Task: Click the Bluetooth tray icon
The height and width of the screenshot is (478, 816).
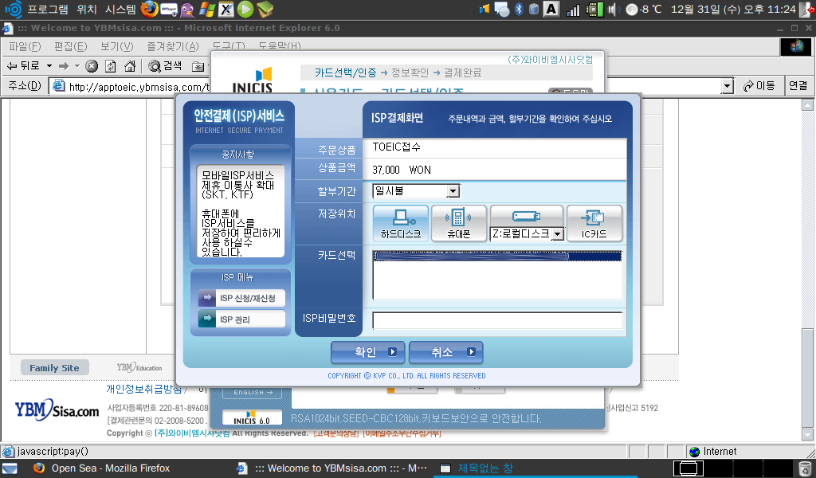Action: 519,9
